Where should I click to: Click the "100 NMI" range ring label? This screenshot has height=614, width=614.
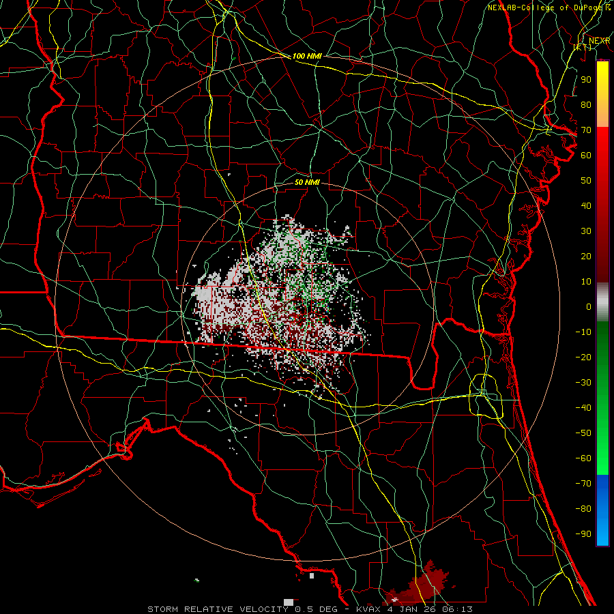point(307,56)
